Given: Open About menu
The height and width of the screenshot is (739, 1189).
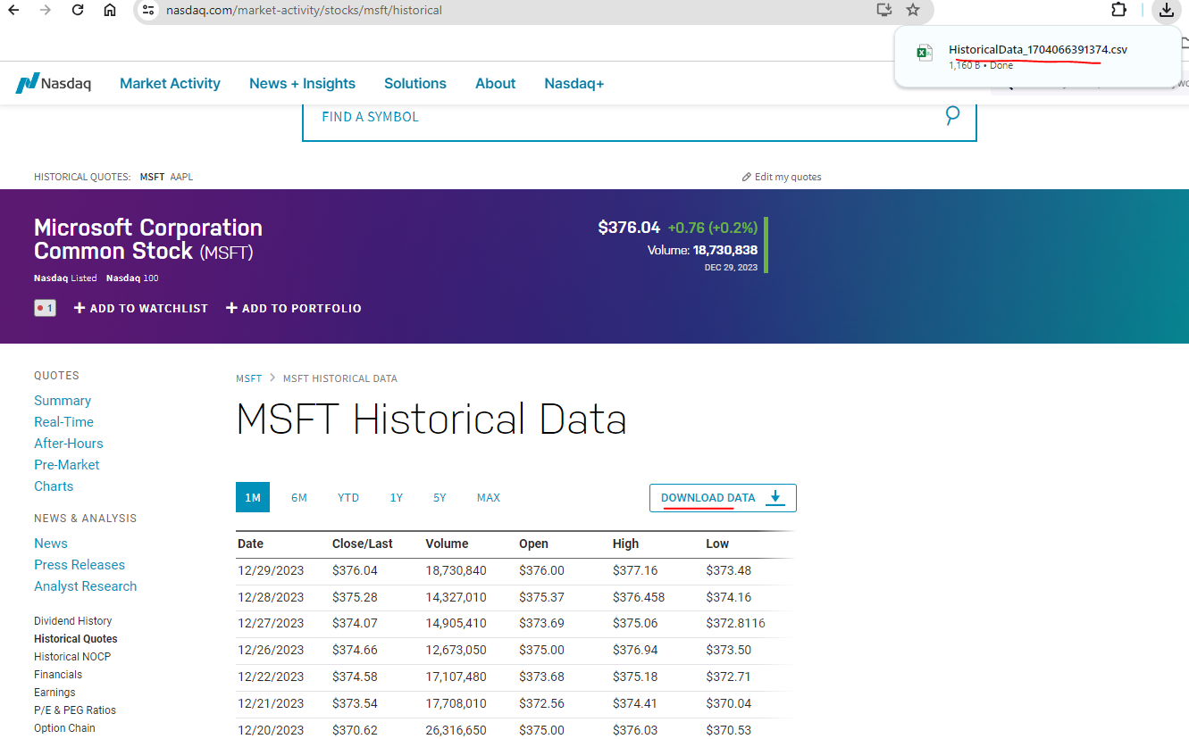Looking at the screenshot, I should click(x=495, y=83).
